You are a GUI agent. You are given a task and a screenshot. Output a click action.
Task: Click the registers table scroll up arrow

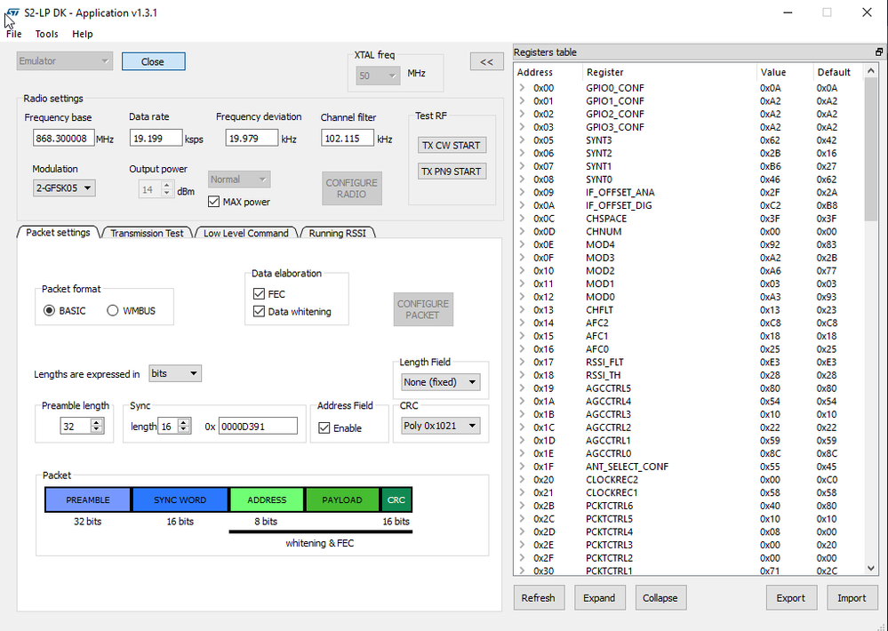(x=870, y=71)
